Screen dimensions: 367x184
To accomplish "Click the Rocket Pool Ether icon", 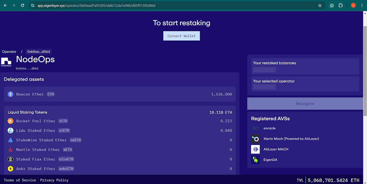I will 10,121.
